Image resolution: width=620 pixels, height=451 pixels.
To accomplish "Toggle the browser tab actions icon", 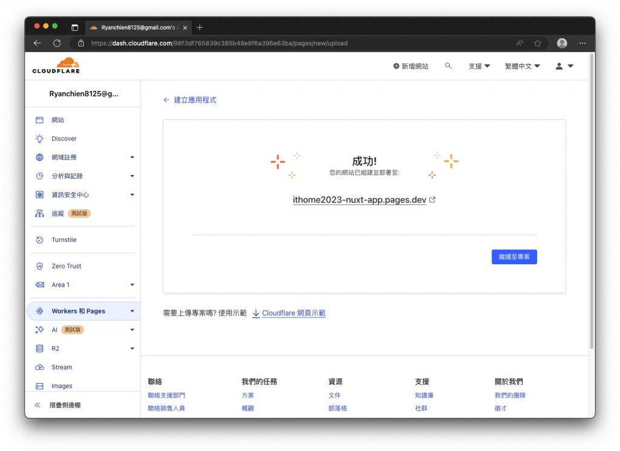I will click(x=74, y=27).
